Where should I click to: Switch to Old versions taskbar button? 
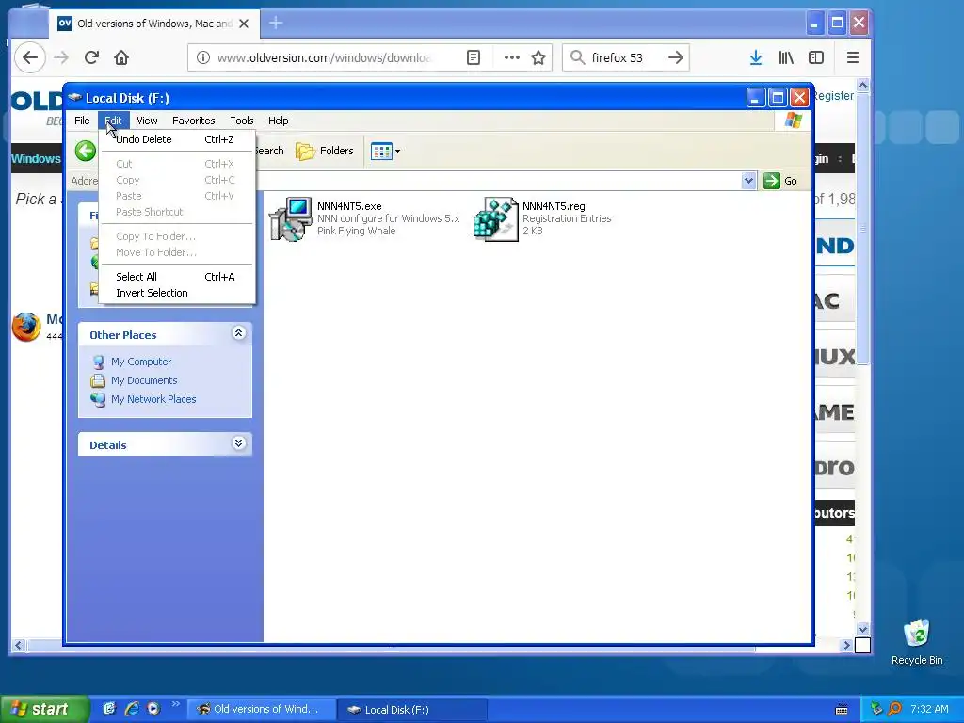pos(262,710)
